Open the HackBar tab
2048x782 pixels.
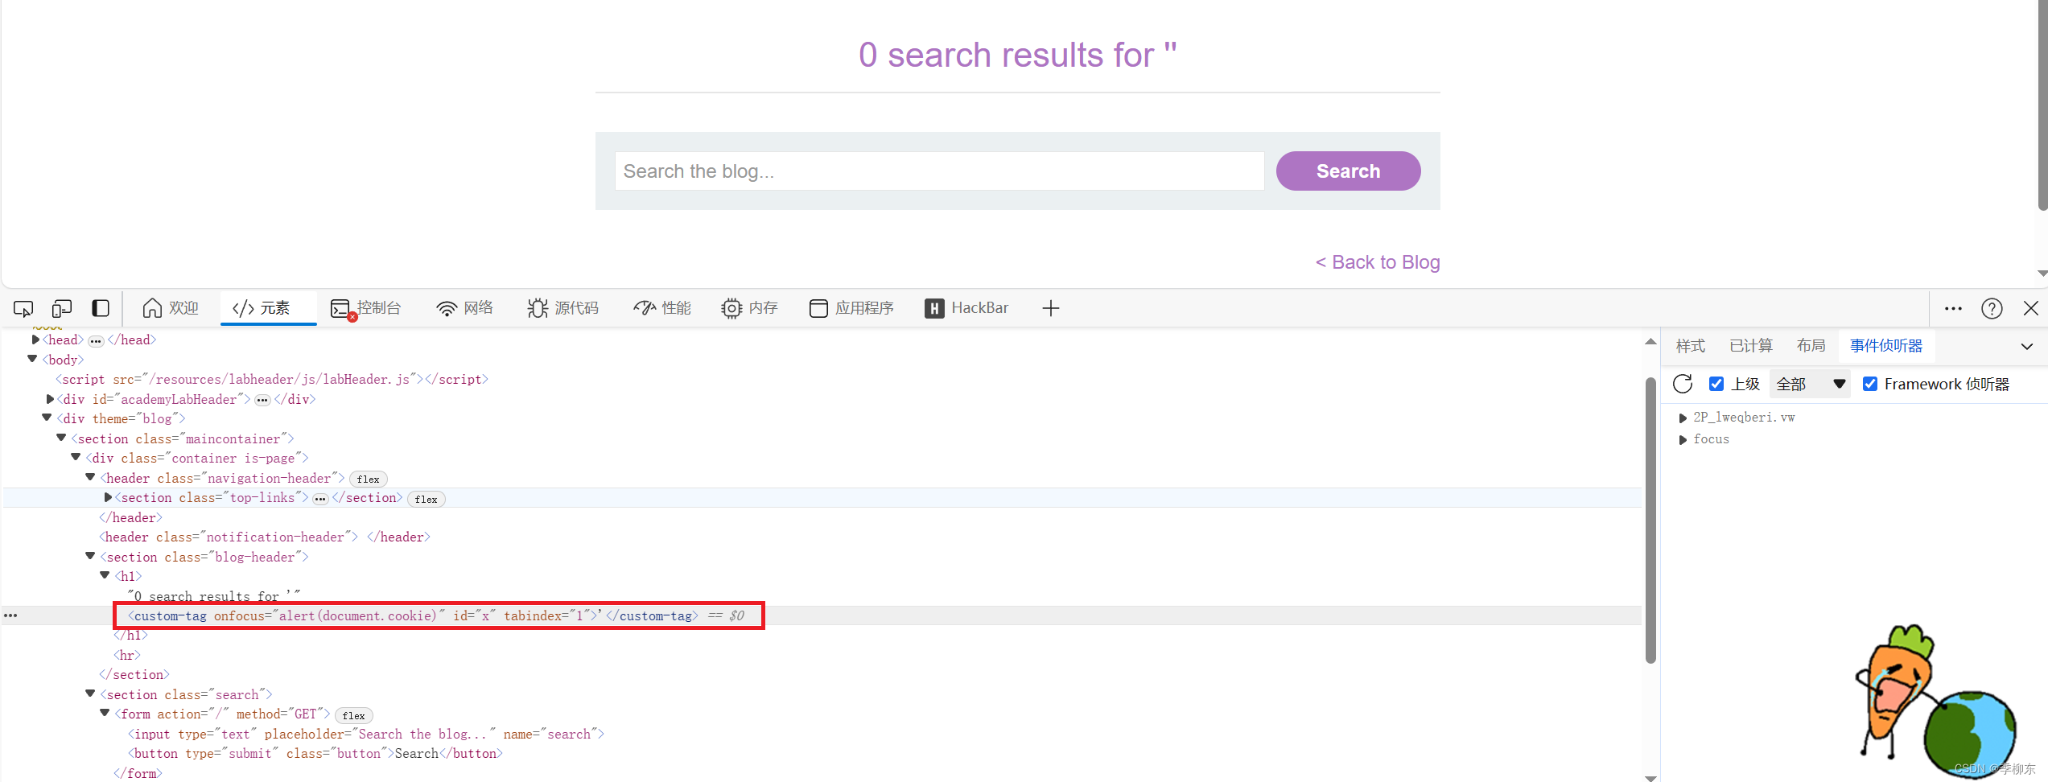tap(967, 308)
